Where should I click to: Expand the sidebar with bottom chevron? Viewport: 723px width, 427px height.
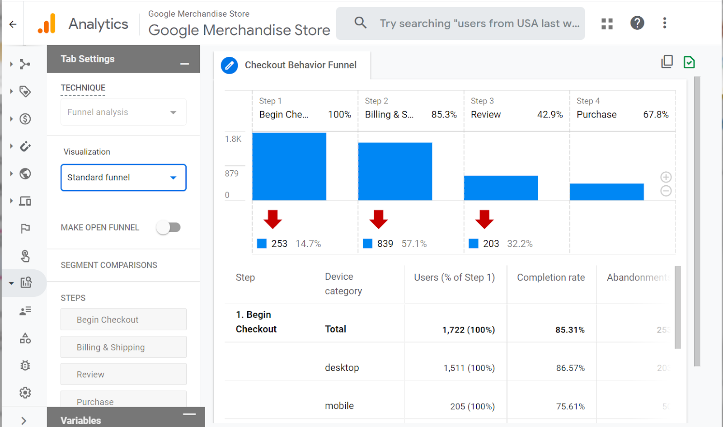24,421
